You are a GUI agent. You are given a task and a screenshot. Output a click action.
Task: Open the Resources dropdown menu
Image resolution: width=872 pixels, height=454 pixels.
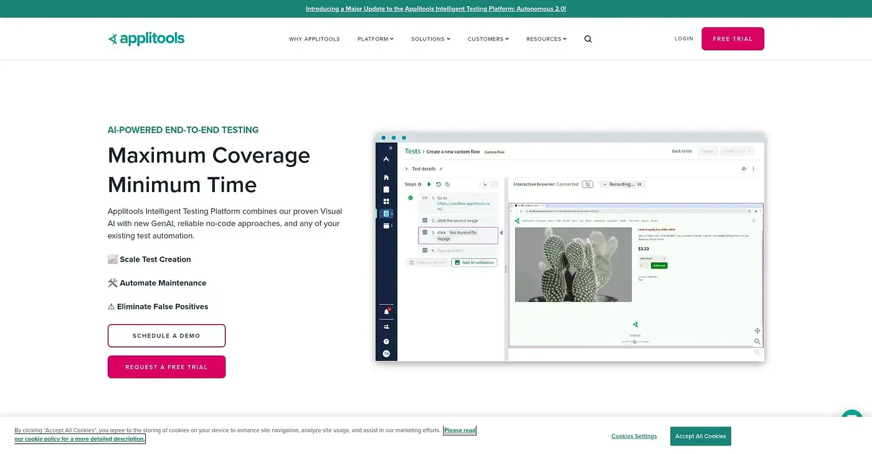tap(546, 39)
